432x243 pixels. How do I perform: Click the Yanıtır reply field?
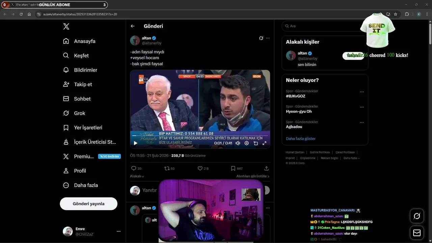click(150, 190)
